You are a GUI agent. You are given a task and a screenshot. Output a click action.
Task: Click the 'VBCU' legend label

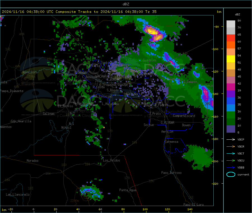point(241,160)
